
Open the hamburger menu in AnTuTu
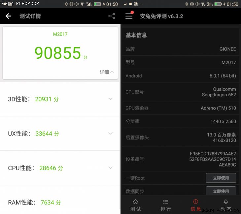click(x=129, y=16)
